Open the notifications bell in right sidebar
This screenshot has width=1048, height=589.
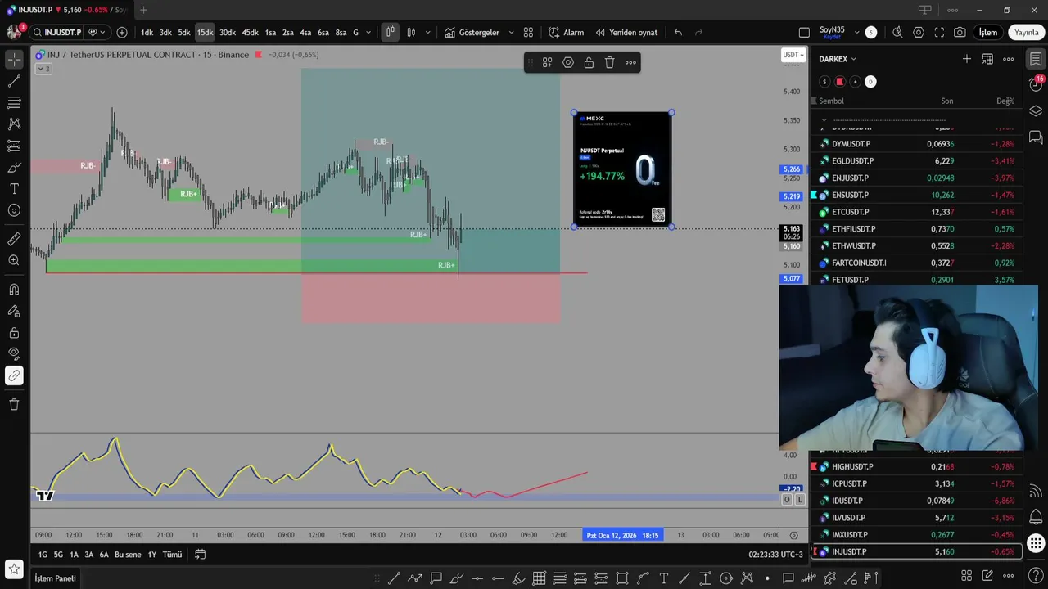tap(1036, 517)
